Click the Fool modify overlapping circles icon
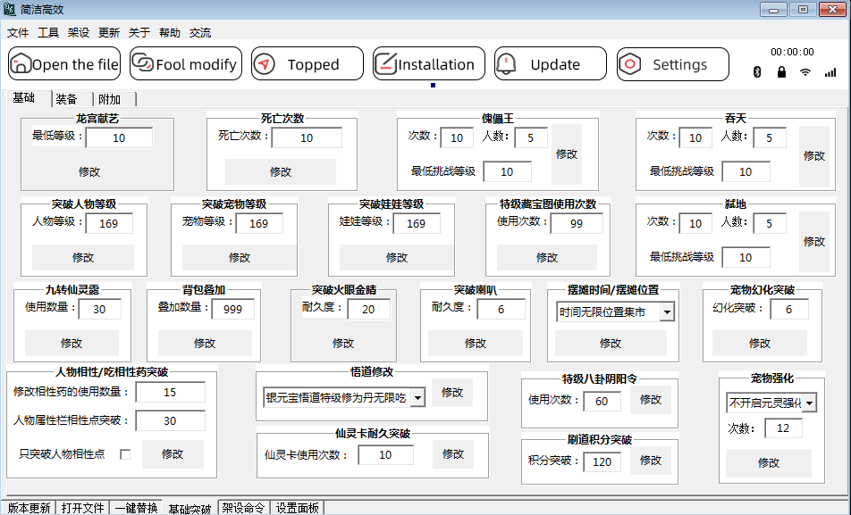The image size is (851, 515). coord(142,63)
